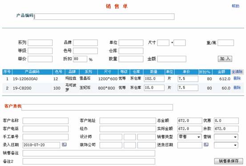Image resolution: width=246 pixels, height=166 pixels.
Task: Click the 客户名称 input field
Action: 45,121
